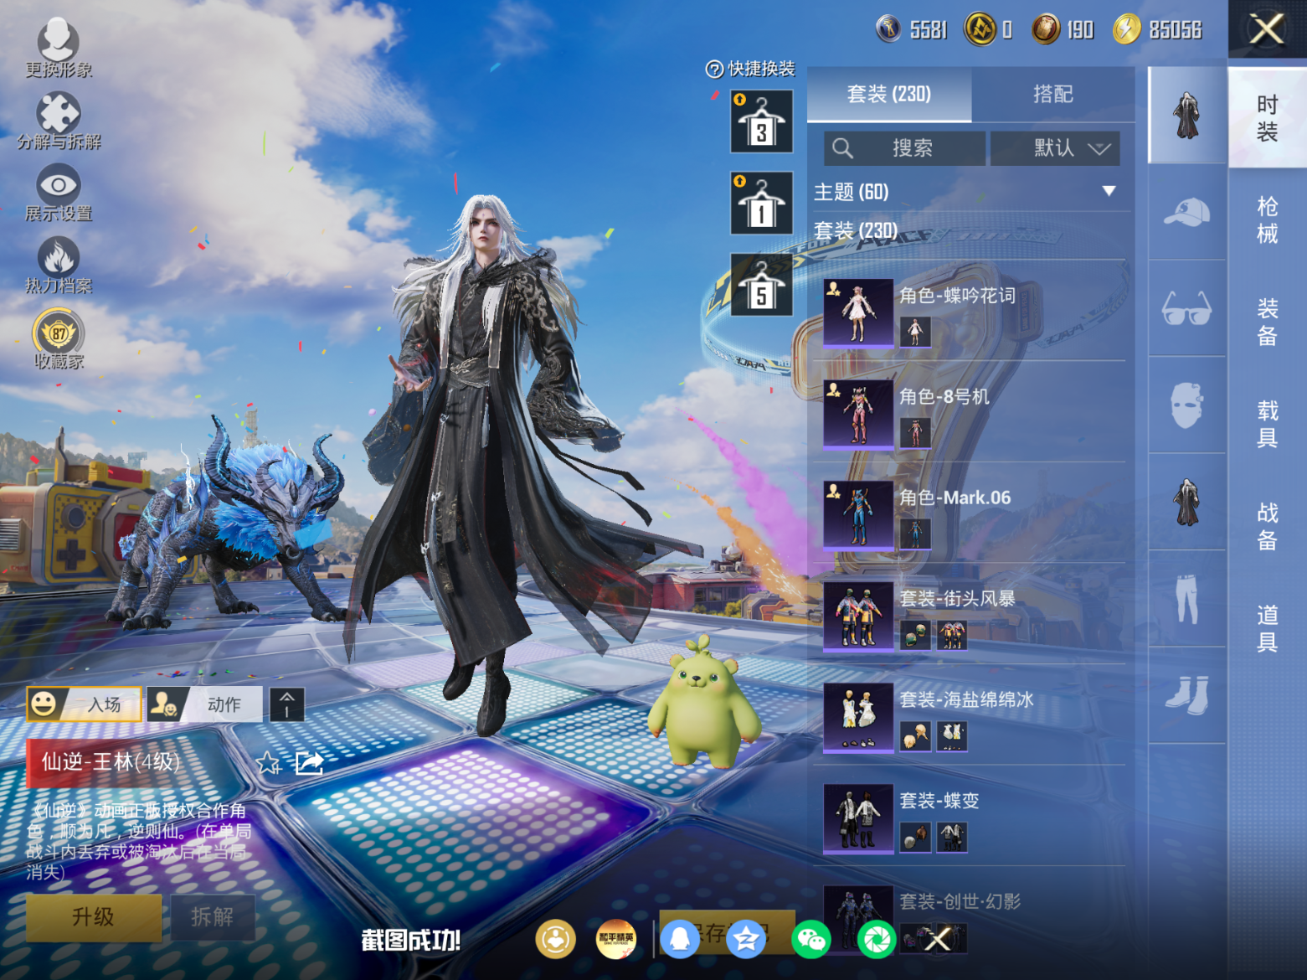The width and height of the screenshot is (1307, 980).
Task: Select outfit 角色-8号机 thumbnail
Action: click(858, 415)
